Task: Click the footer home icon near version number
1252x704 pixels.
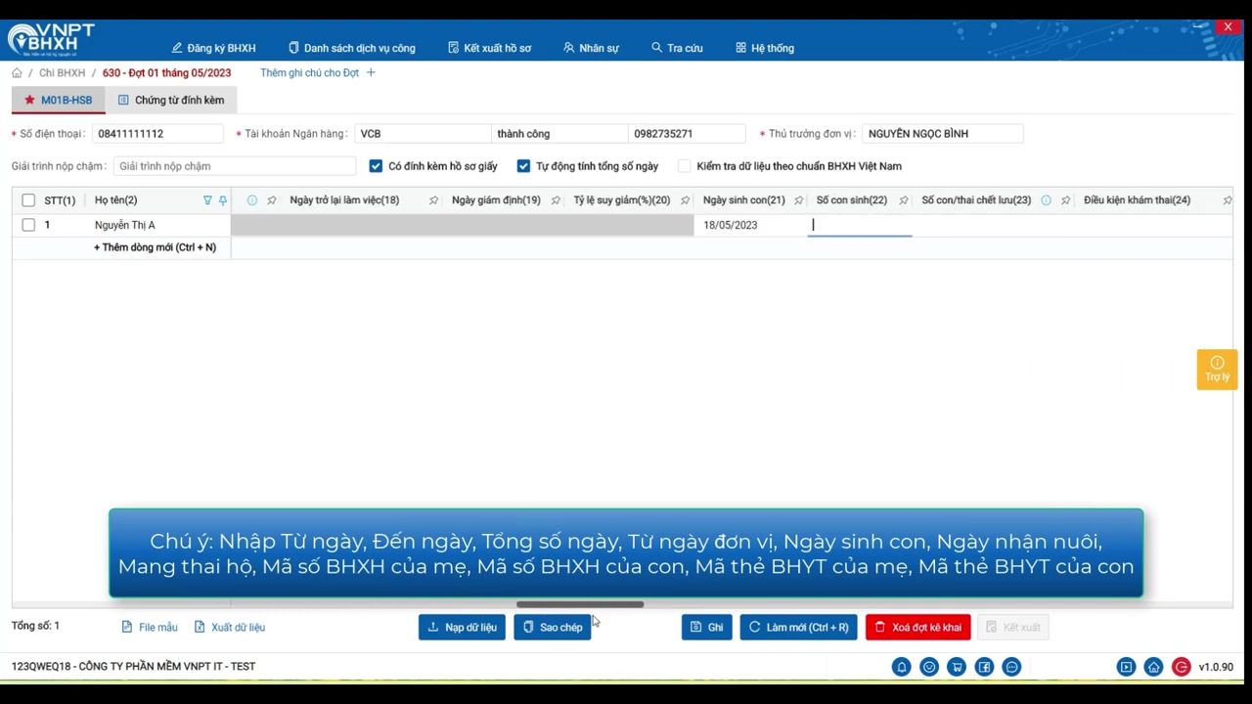Action: click(1154, 667)
